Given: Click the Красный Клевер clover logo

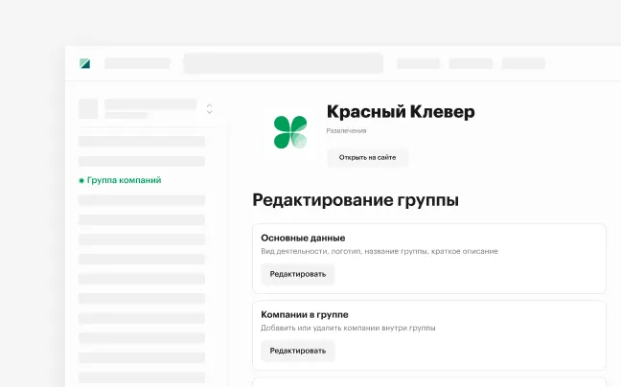Looking at the screenshot, I should coord(290,132).
